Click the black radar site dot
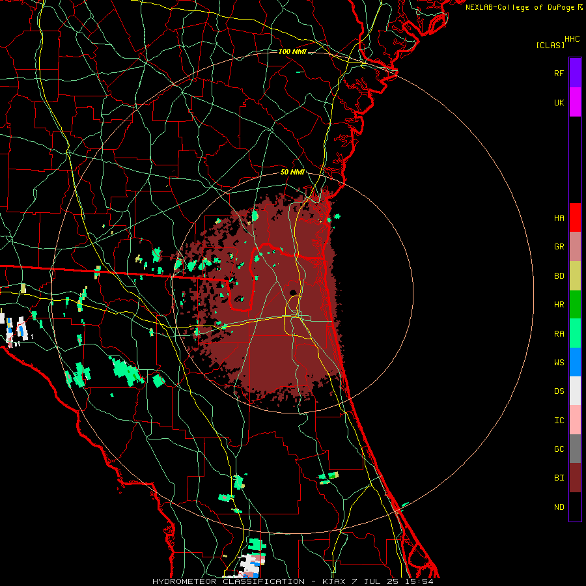 [293, 292]
